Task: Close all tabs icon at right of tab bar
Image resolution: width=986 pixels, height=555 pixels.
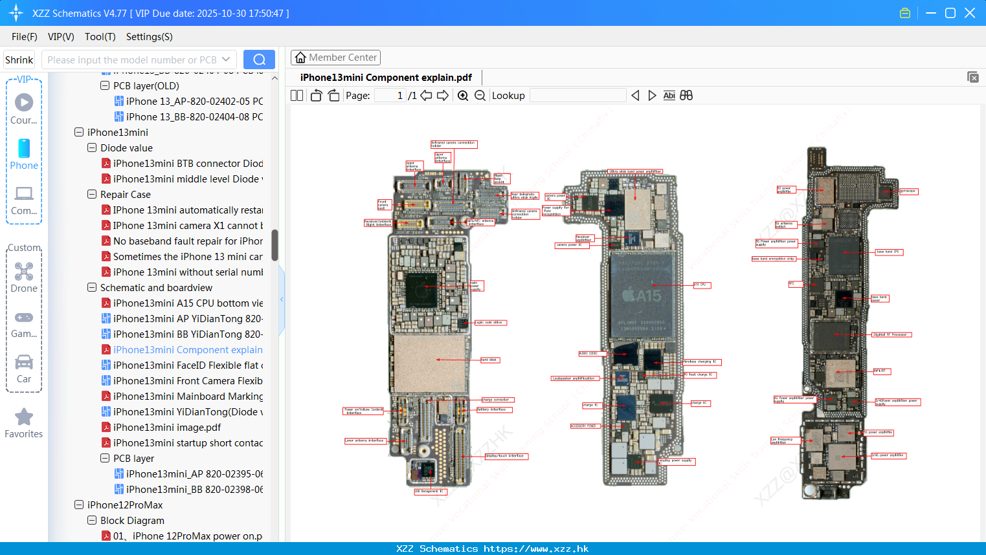Action: [x=973, y=77]
